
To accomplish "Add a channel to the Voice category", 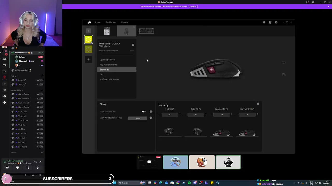I will point(42,76).
